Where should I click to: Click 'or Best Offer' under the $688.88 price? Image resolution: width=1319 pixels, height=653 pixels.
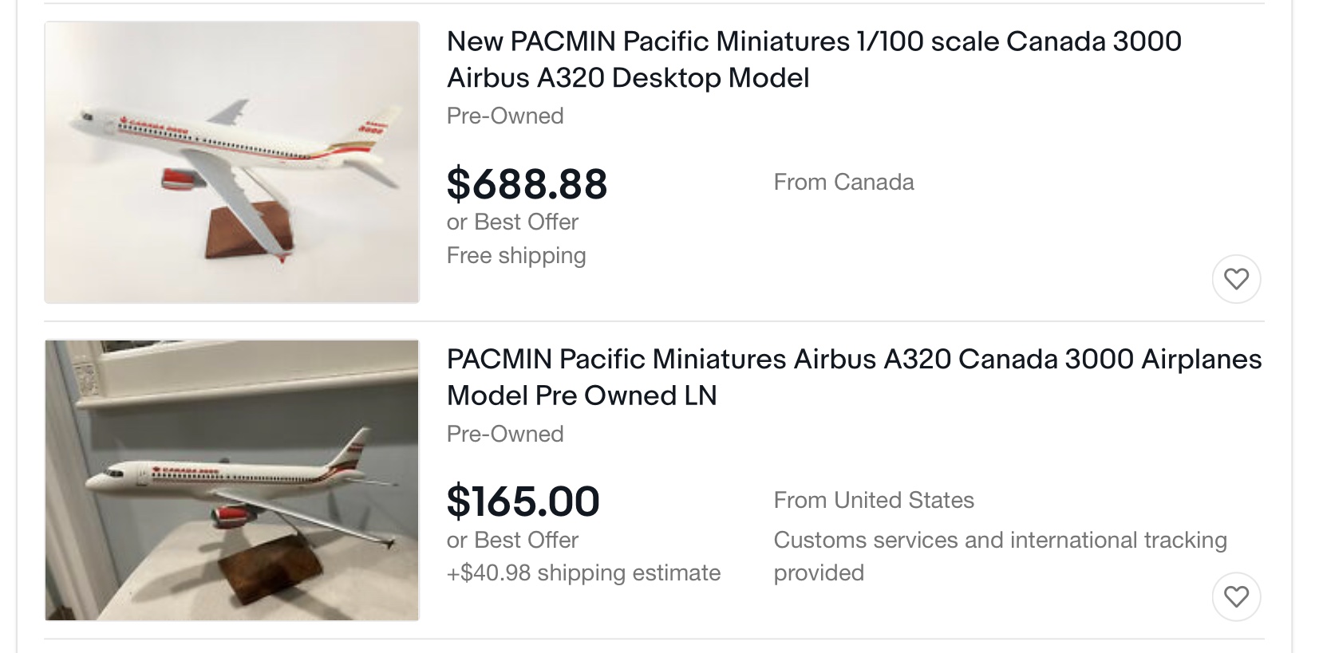pyautogui.click(x=512, y=222)
